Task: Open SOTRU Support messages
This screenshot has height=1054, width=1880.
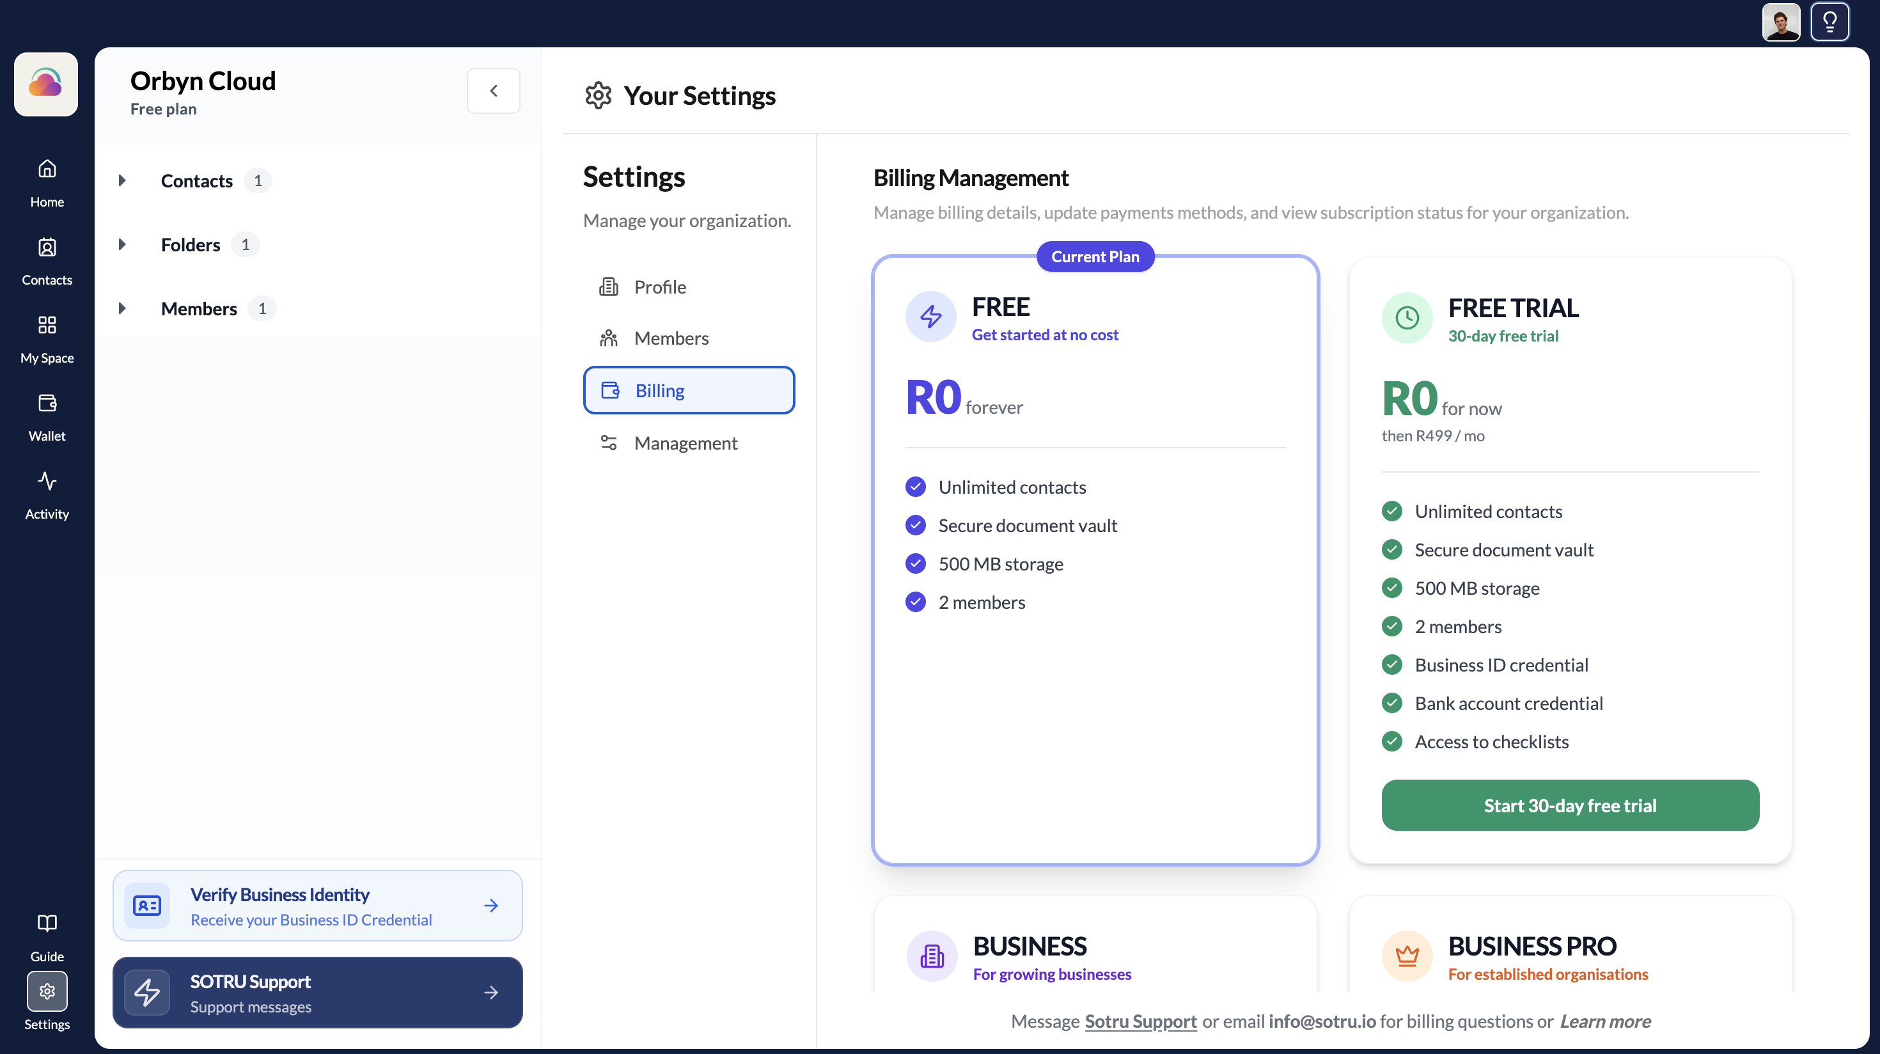Action: [x=317, y=992]
